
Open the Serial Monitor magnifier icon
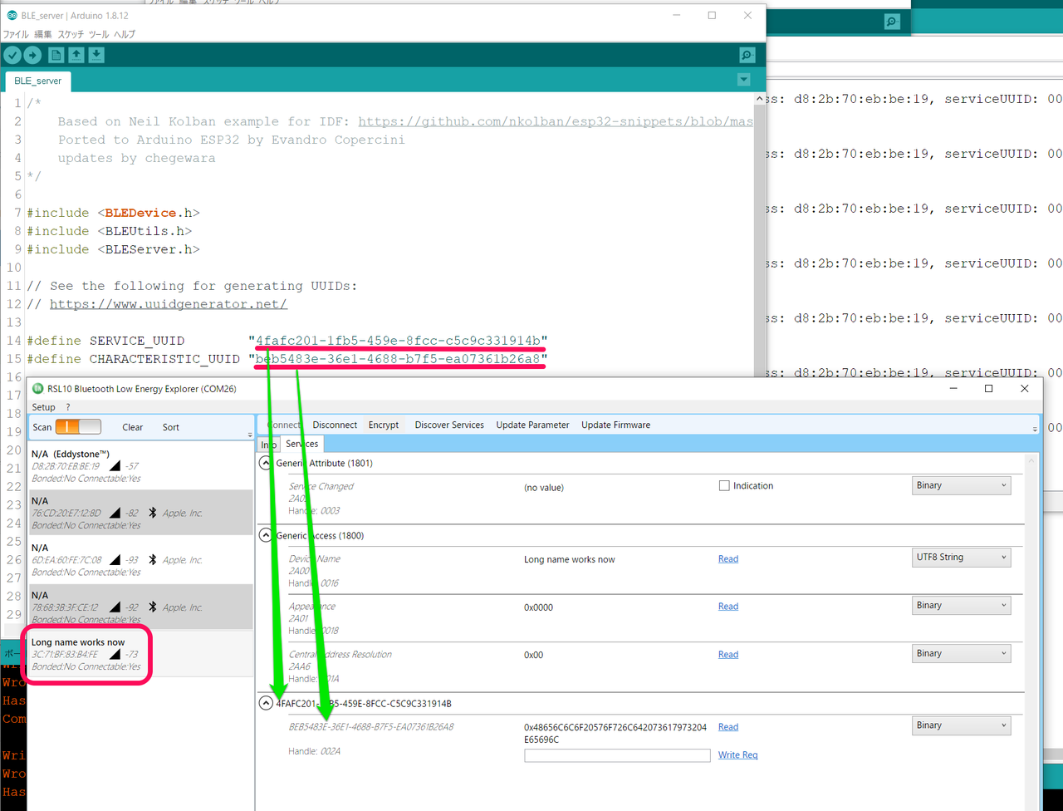pos(747,56)
